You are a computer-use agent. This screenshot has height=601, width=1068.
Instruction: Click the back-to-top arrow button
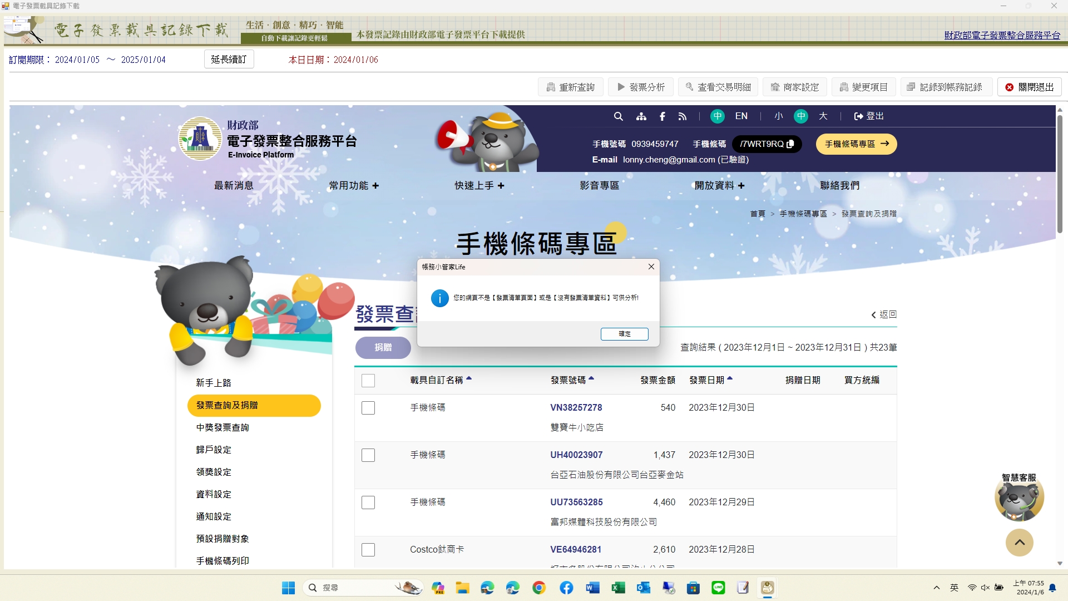pos(1019,543)
